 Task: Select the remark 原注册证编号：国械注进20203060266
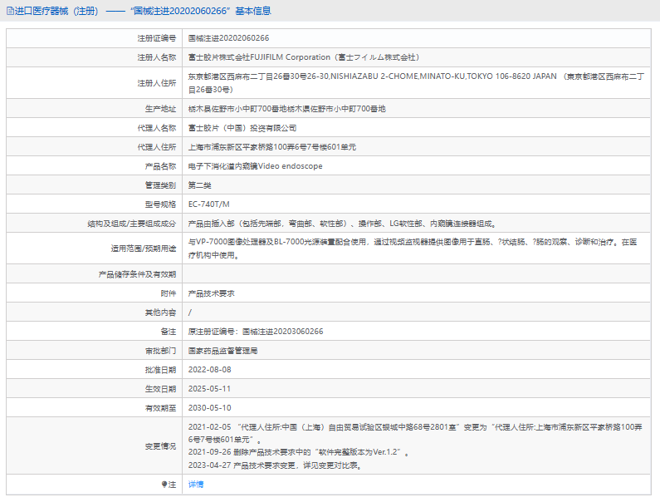256,332
